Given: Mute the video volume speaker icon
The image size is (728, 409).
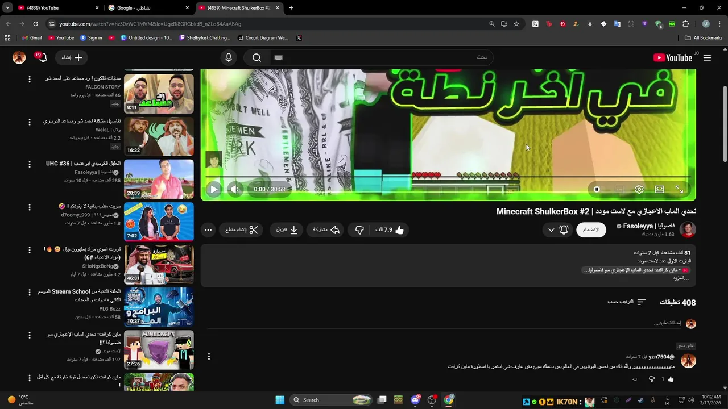Looking at the screenshot, I should point(235,189).
